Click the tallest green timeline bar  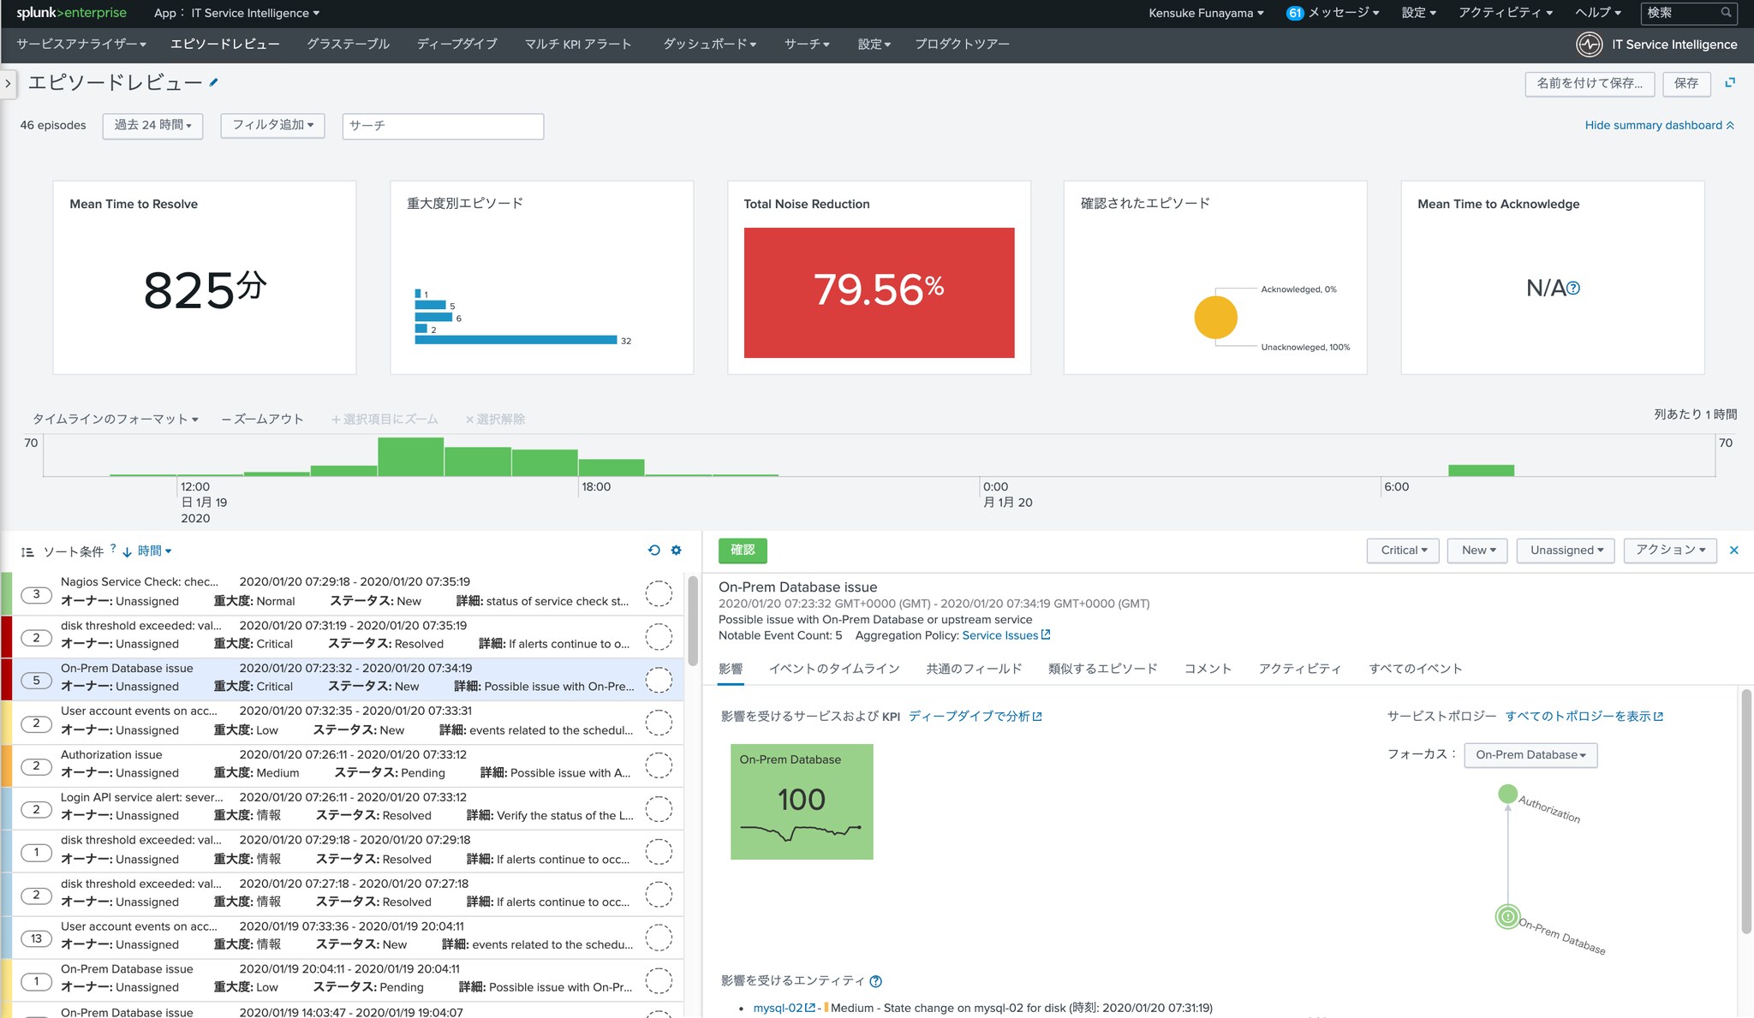411,456
